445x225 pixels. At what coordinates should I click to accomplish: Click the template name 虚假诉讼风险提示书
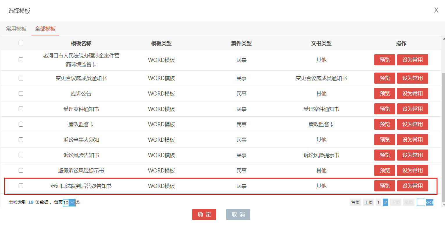pyautogui.click(x=81, y=171)
